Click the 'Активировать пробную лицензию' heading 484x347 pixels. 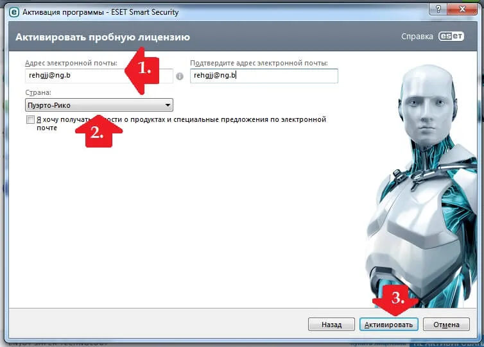103,37
